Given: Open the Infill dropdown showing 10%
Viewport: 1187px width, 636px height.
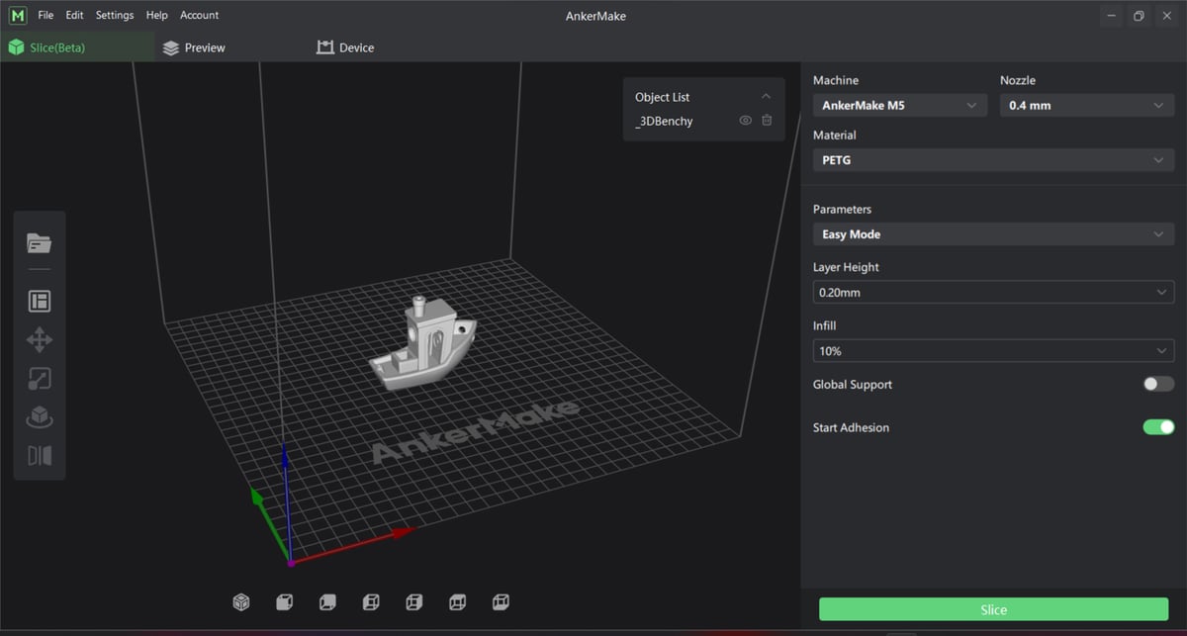Looking at the screenshot, I should coord(994,351).
